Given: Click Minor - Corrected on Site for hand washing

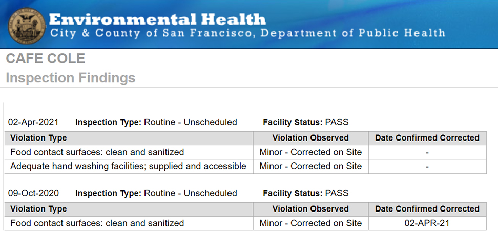Looking at the screenshot, I should pos(310,166).
